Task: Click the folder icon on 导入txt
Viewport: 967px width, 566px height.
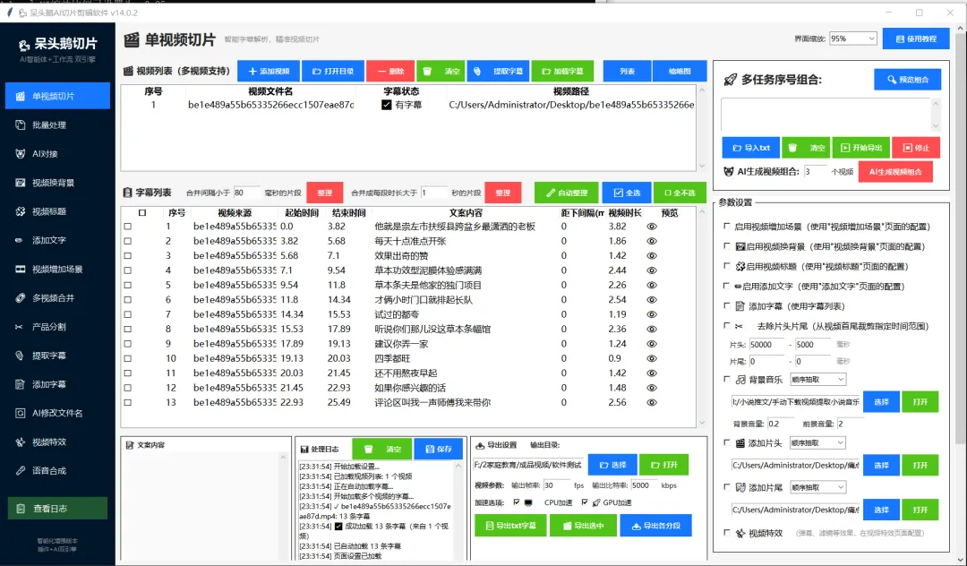Action: [736, 148]
